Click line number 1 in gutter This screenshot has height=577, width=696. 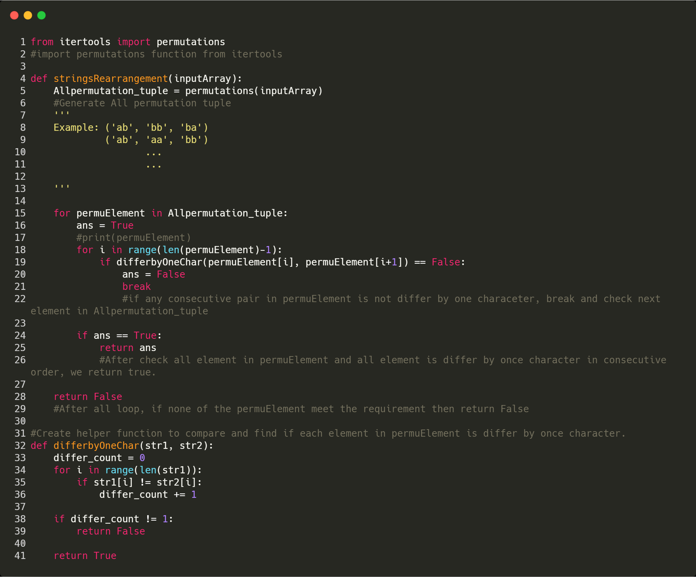[x=23, y=42]
